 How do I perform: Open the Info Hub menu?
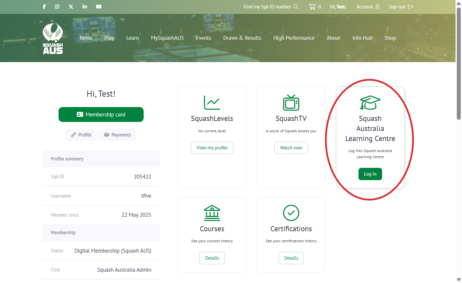tap(362, 38)
